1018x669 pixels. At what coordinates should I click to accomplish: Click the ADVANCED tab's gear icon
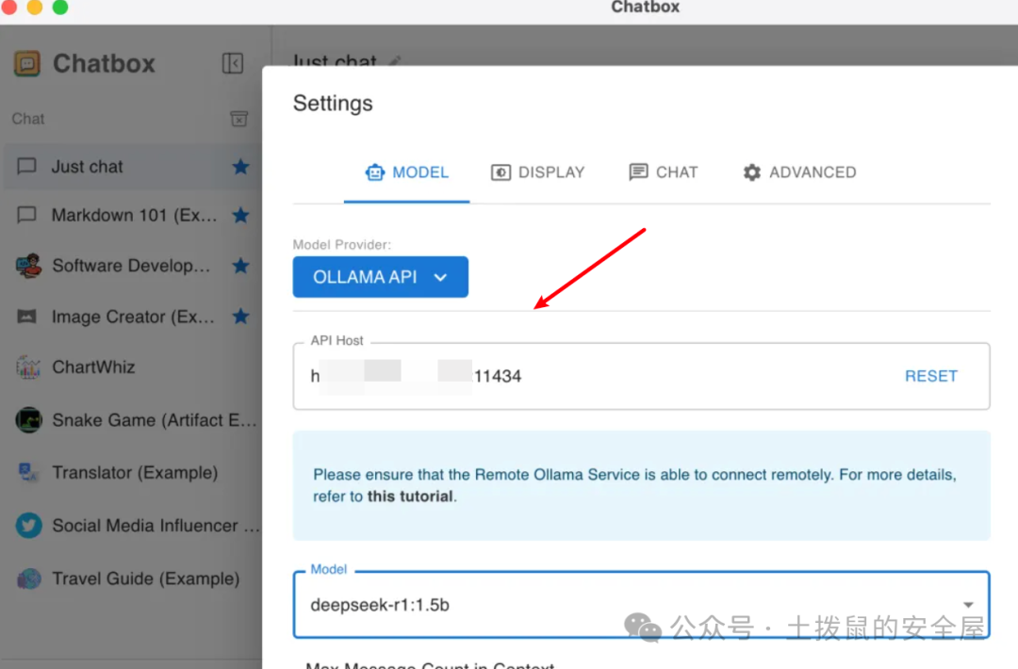(752, 171)
